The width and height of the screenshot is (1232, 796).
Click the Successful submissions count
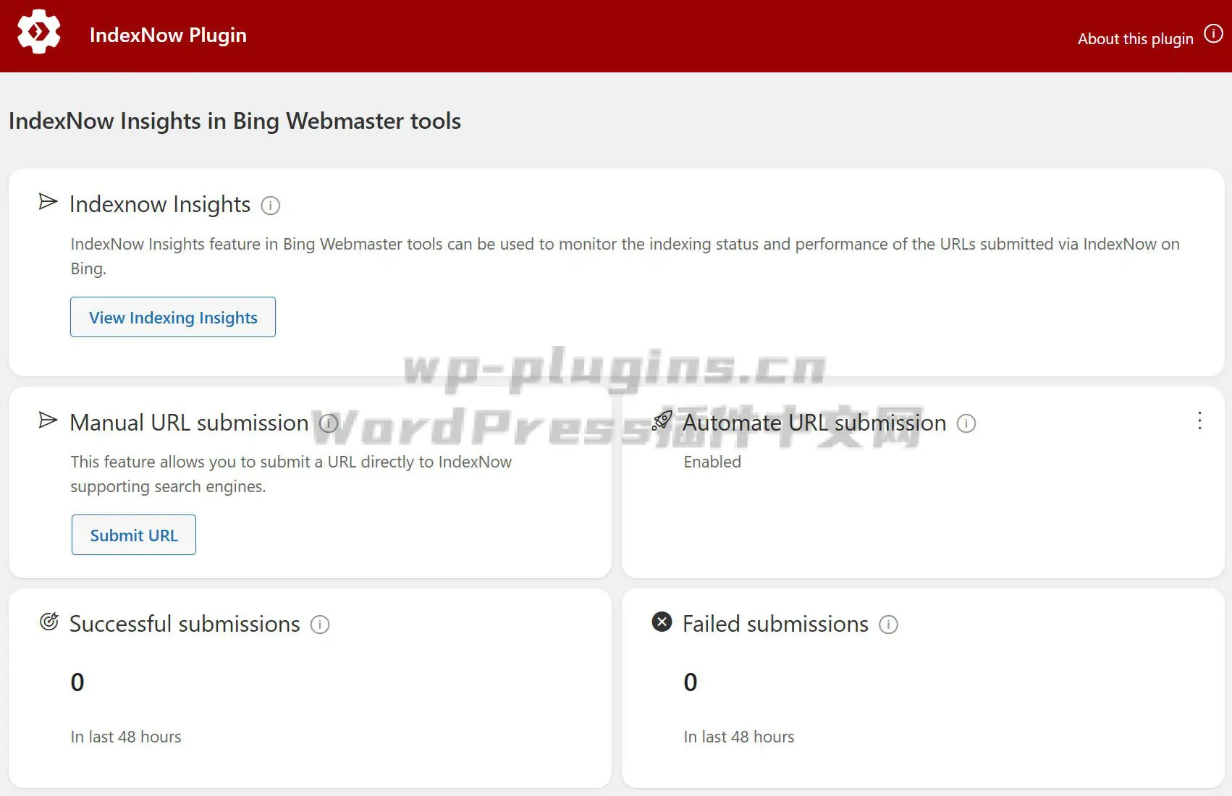[x=77, y=682]
